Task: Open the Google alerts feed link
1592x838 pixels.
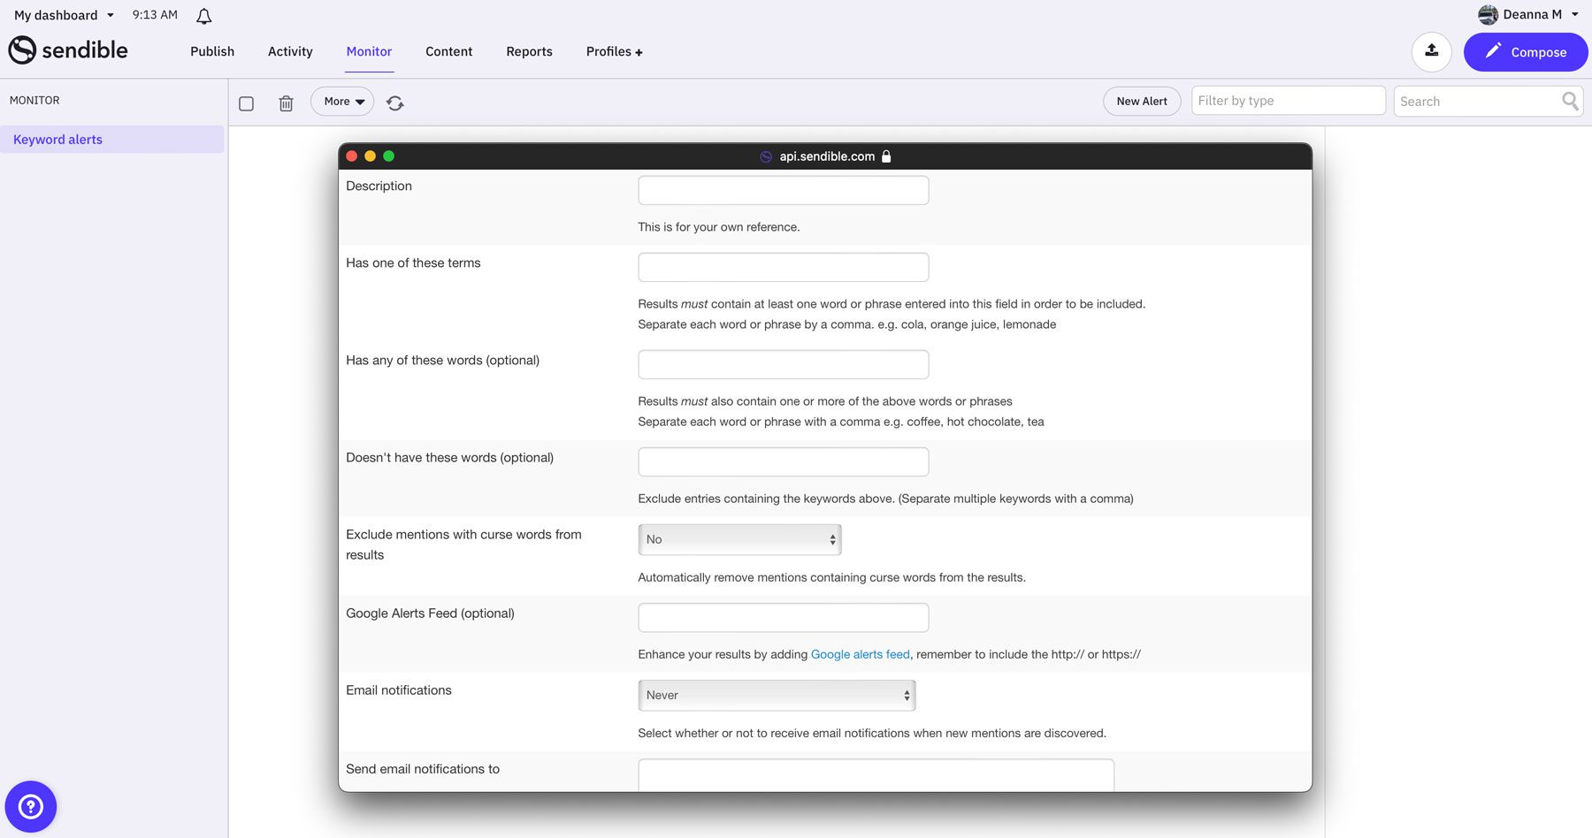Action: click(860, 654)
